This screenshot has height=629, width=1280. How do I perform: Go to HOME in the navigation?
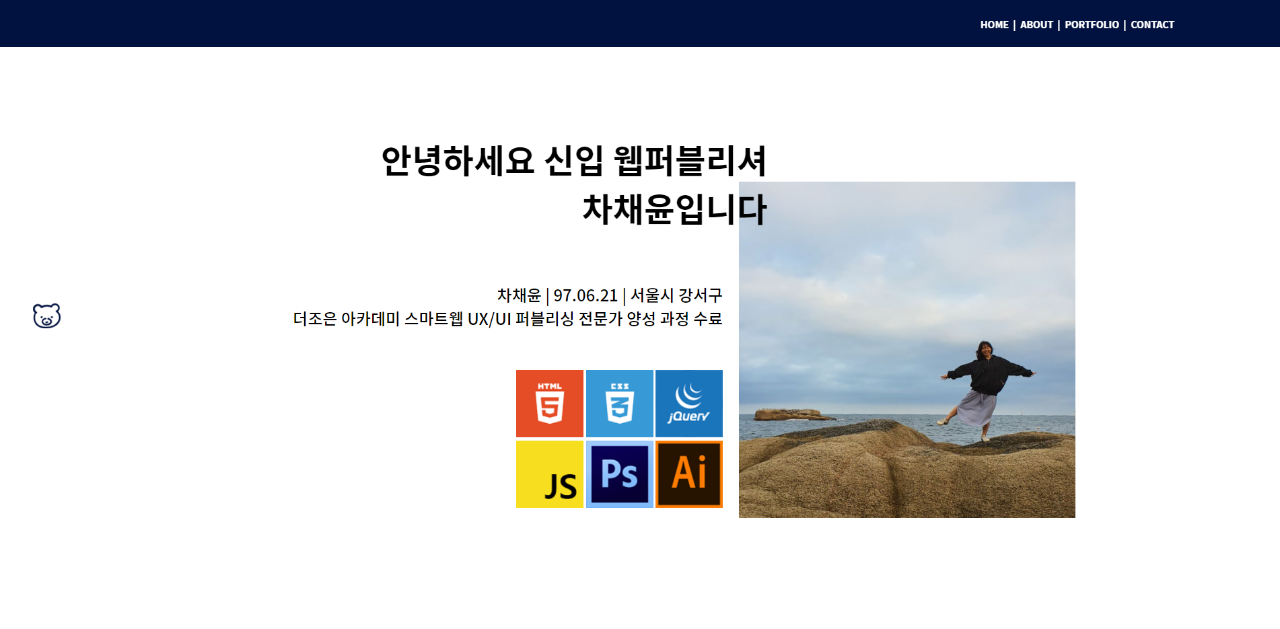point(994,25)
